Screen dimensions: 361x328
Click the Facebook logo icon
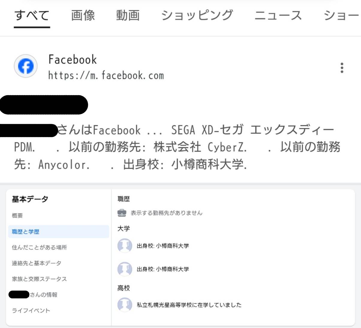(x=26, y=66)
